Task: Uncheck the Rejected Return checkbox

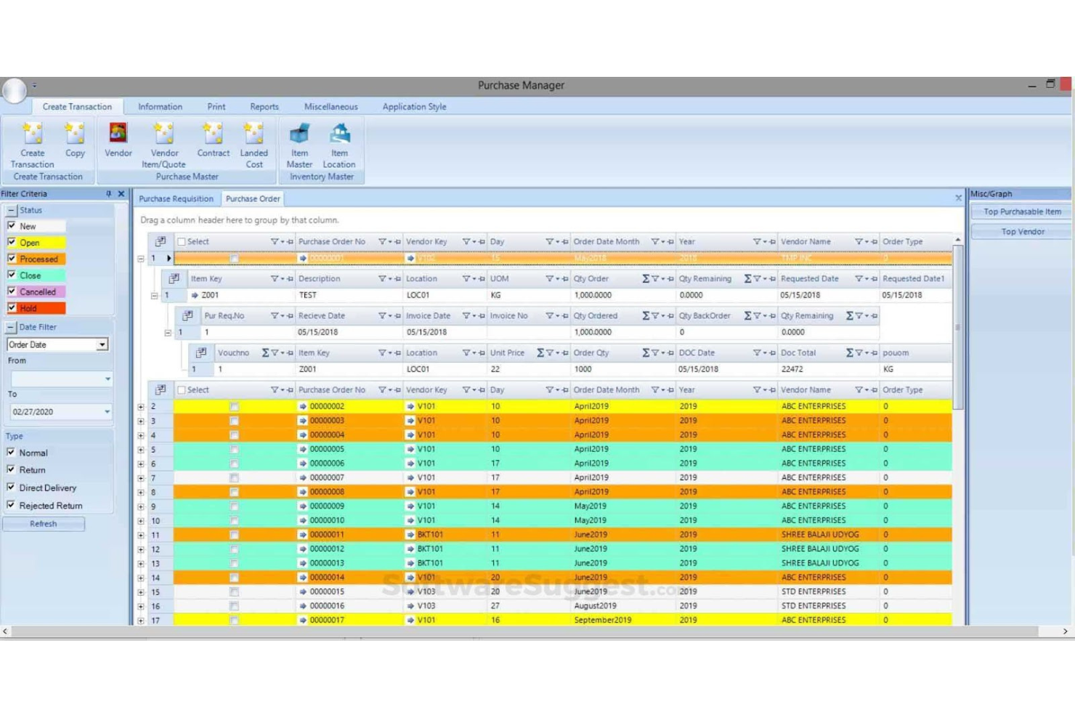Action: click(x=11, y=505)
